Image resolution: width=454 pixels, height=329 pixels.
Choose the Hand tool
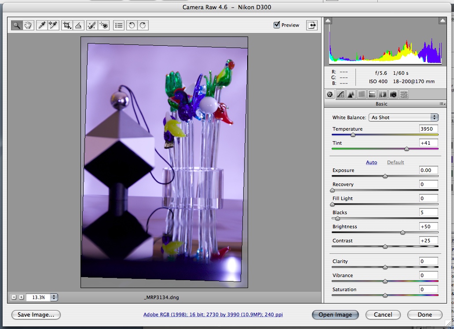28,26
